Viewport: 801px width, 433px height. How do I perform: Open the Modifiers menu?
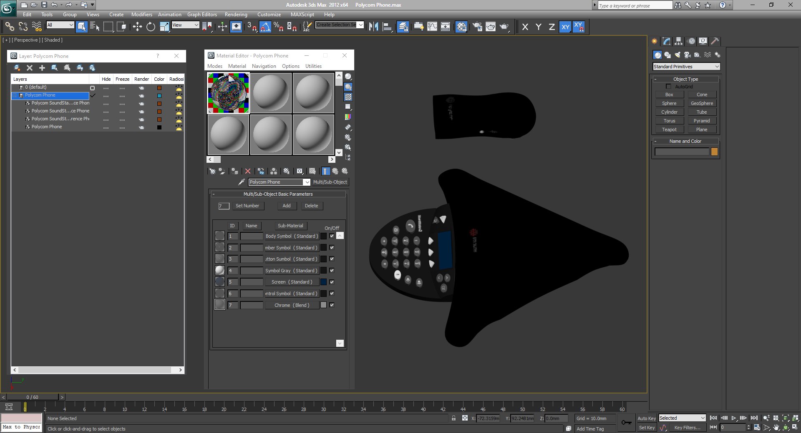pyautogui.click(x=142, y=15)
